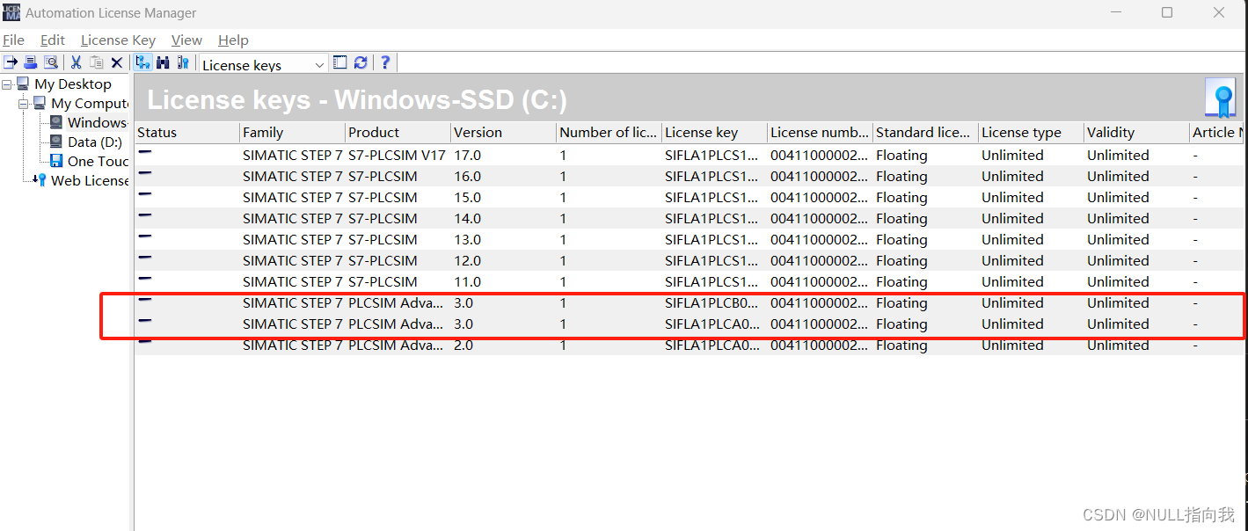This screenshot has width=1248, height=531.
Task: Click the Data (D:) drive icon
Action: coord(56,142)
